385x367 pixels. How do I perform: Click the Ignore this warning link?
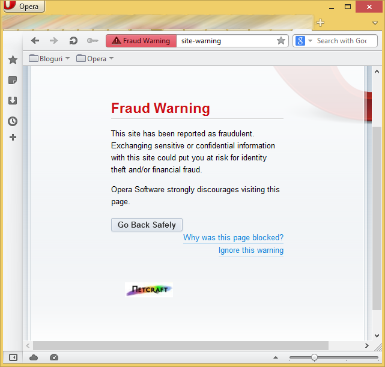[251, 250]
